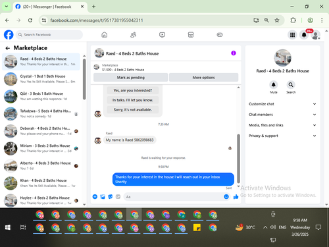The height and width of the screenshot is (247, 329).
Task: Open Raed - 4 Beds 2 Baths House chat
Action: 41,62
